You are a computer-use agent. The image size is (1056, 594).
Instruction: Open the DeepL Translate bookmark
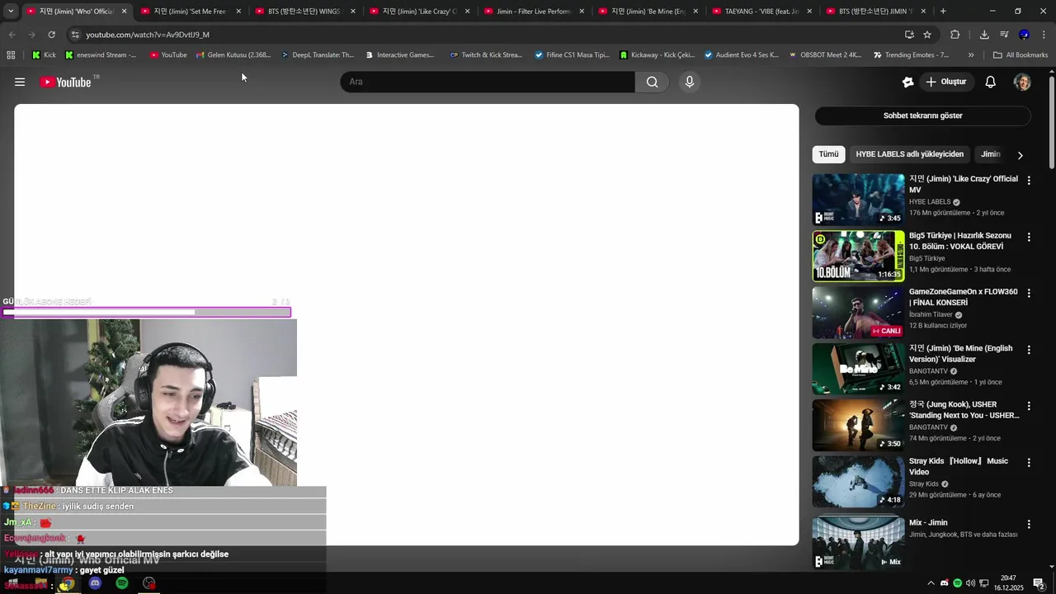tap(317, 55)
